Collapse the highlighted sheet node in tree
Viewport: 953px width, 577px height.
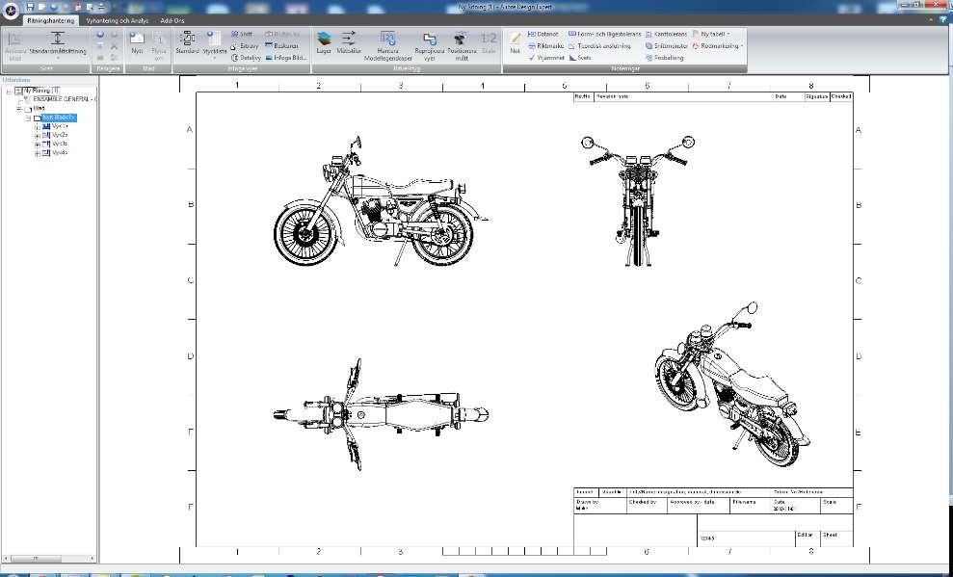[28, 118]
